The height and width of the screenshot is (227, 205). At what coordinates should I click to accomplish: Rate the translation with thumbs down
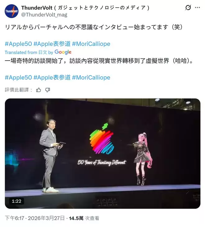tap(48, 90)
